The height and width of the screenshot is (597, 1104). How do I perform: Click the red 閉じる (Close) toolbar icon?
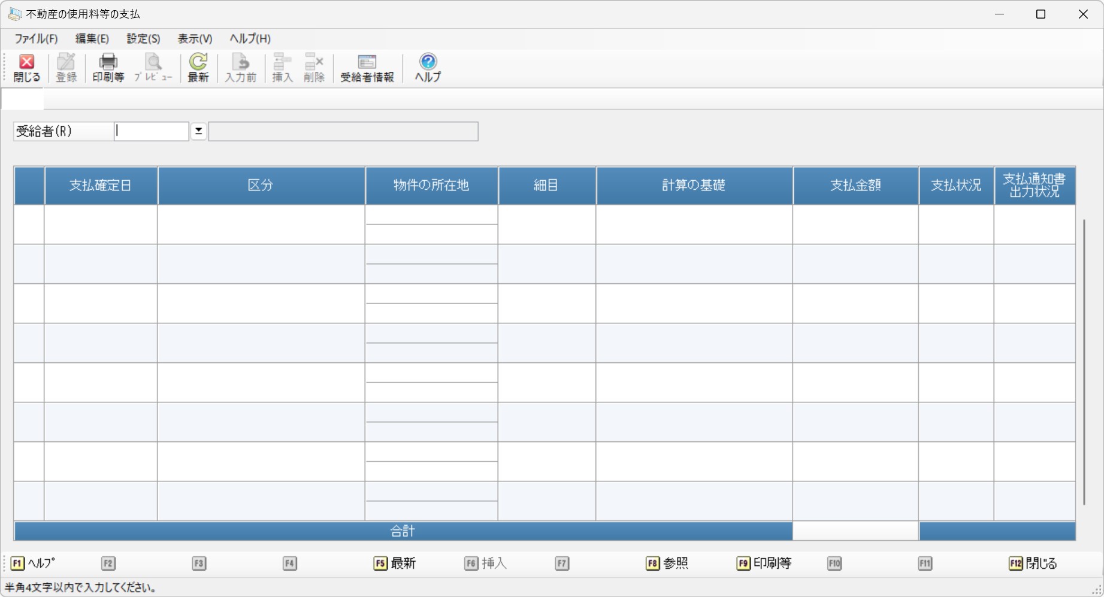click(26, 68)
